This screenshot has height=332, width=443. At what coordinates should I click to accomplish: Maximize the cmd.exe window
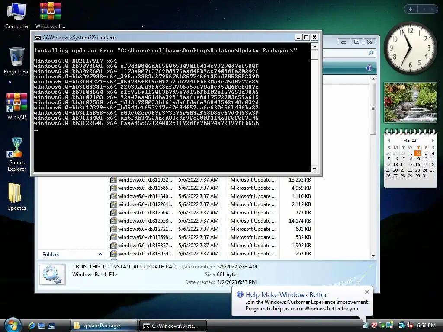pyautogui.click(x=306, y=37)
